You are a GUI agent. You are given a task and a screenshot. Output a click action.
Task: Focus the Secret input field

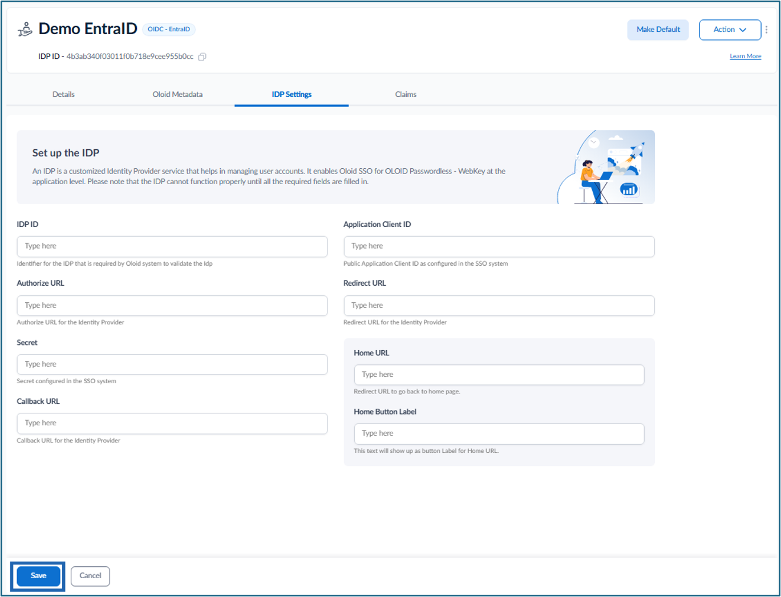(x=172, y=364)
